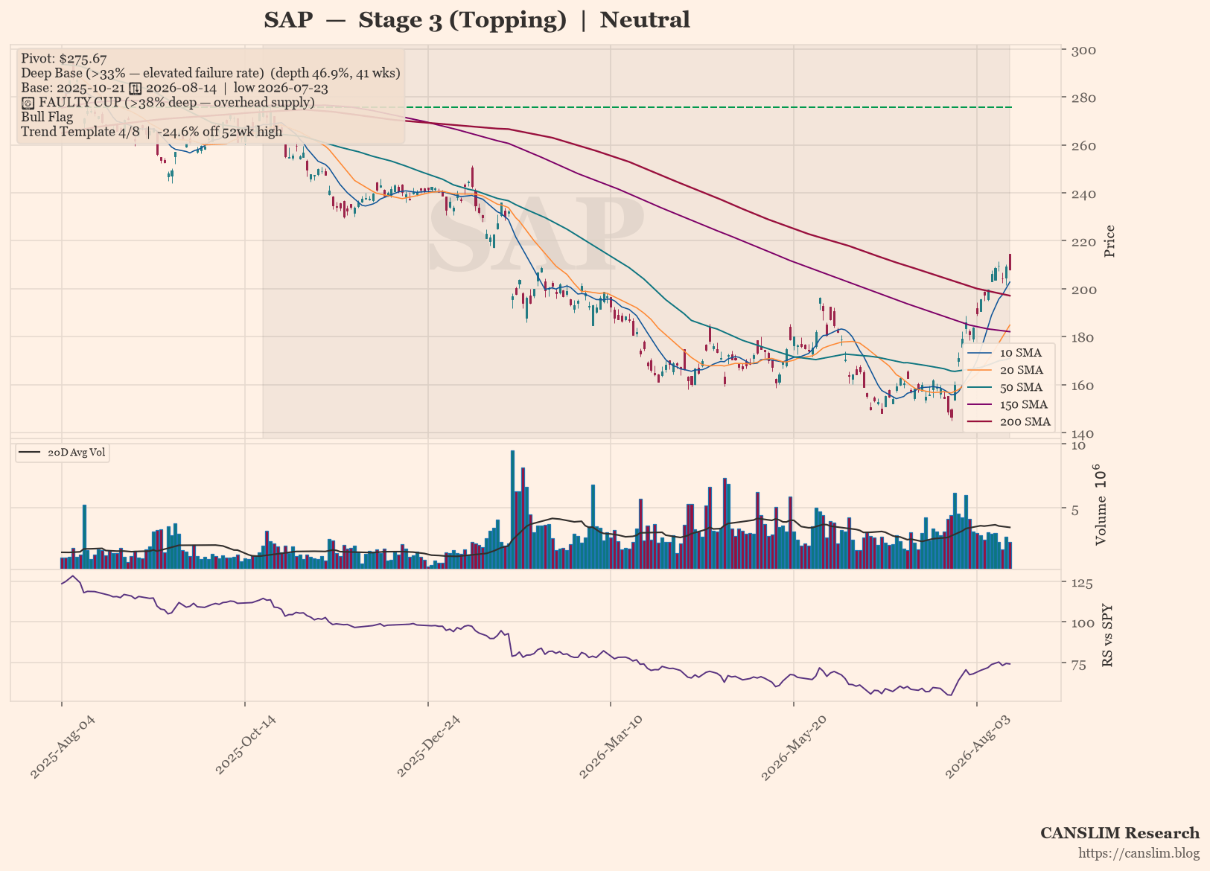The width and height of the screenshot is (1210, 871).
Task: Click the 140 price tick label
Action: pyautogui.click(x=1083, y=433)
